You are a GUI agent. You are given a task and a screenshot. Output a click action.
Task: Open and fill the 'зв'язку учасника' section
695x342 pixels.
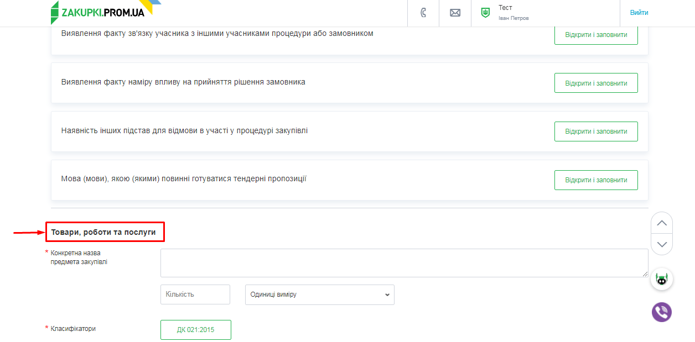[596, 35]
